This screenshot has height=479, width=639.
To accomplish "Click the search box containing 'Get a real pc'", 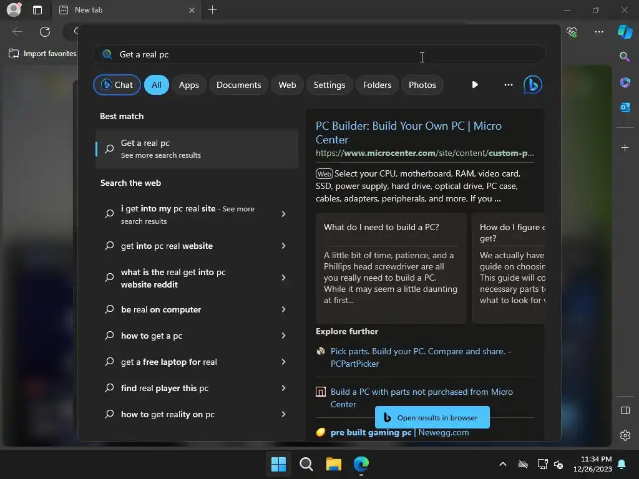I will coord(319,54).
